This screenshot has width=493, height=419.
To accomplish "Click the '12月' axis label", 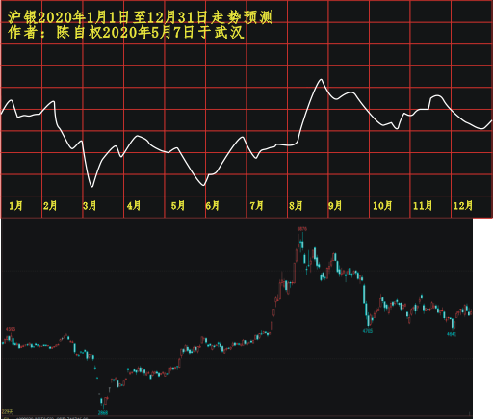I will 463,206.
